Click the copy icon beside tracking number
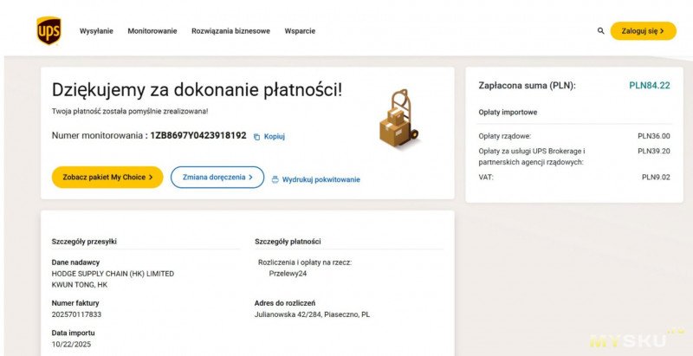The width and height of the screenshot is (693, 356). 256,137
